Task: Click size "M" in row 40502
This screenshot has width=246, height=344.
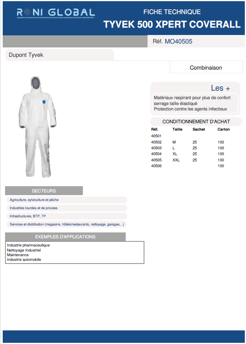Action: [x=174, y=142]
